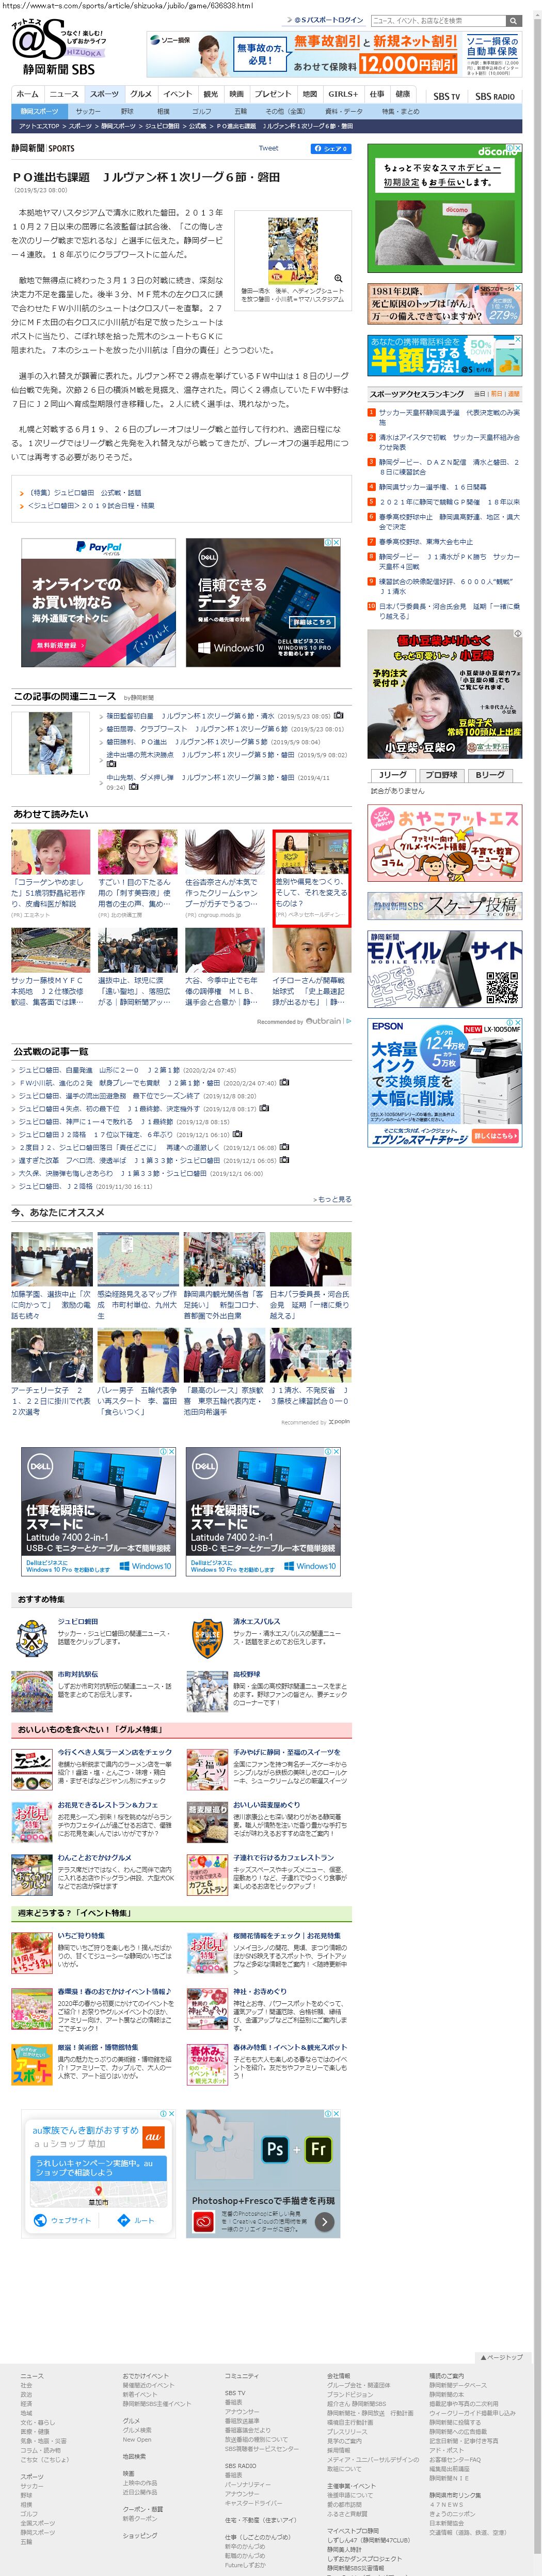This screenshot has width=542, height=2576.
Task: Open the グルメ navigation tab
Action: coord(141,94)
